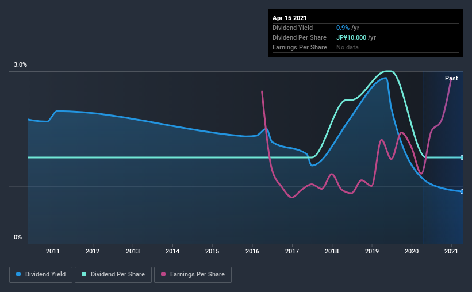Toggle the Earnings Per Share legend button
The image size is (472, 292).
pyautogui.click(x=193, y=275)
